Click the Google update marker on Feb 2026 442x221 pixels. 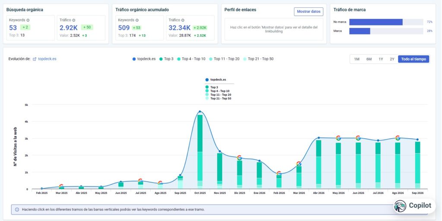click(279, 174)
